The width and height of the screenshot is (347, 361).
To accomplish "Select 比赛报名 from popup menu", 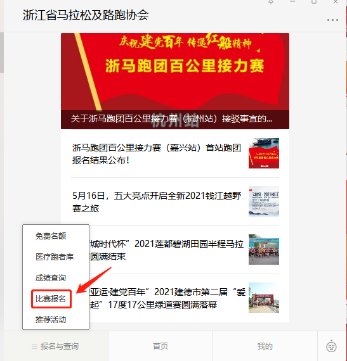I will click(51, 299).
